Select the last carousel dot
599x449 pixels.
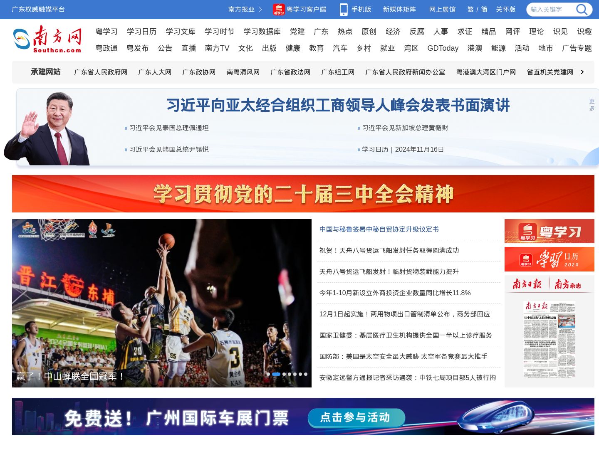(306, 374)
